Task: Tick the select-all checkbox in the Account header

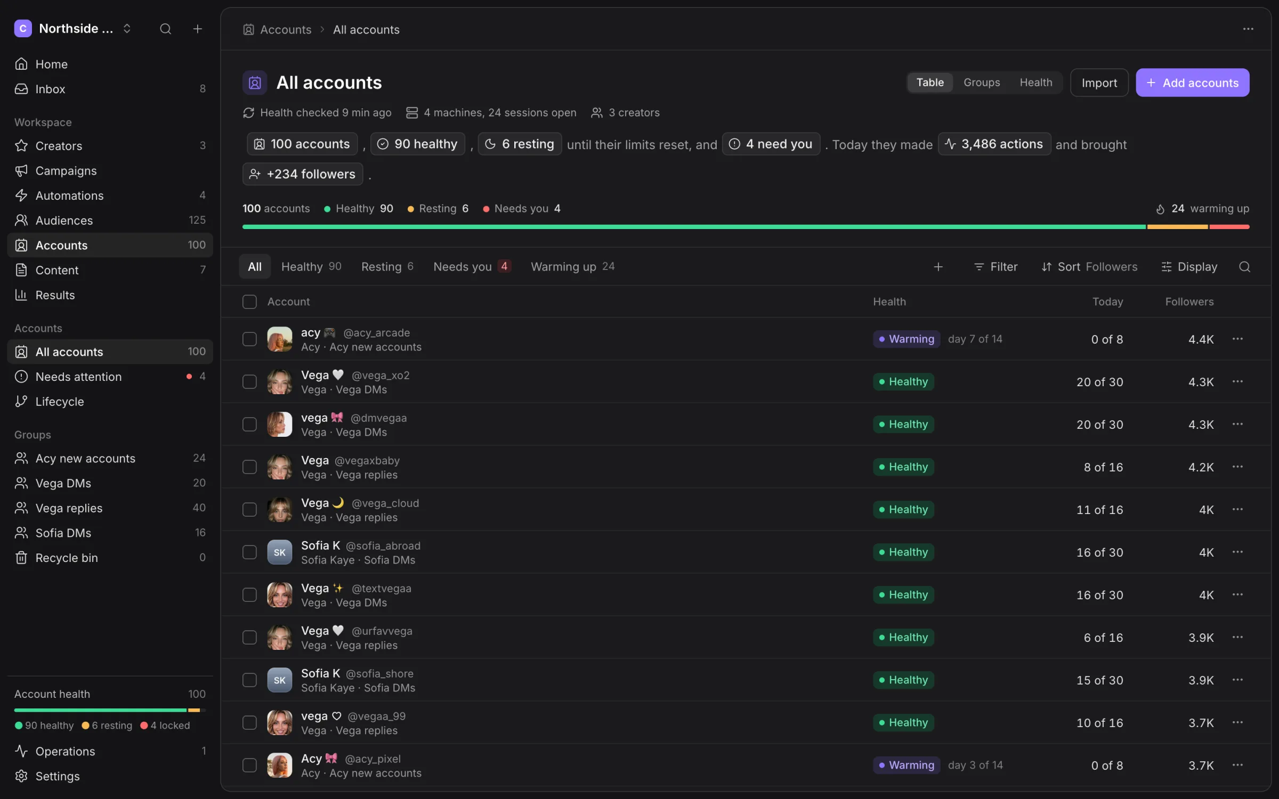Action: 249,301
